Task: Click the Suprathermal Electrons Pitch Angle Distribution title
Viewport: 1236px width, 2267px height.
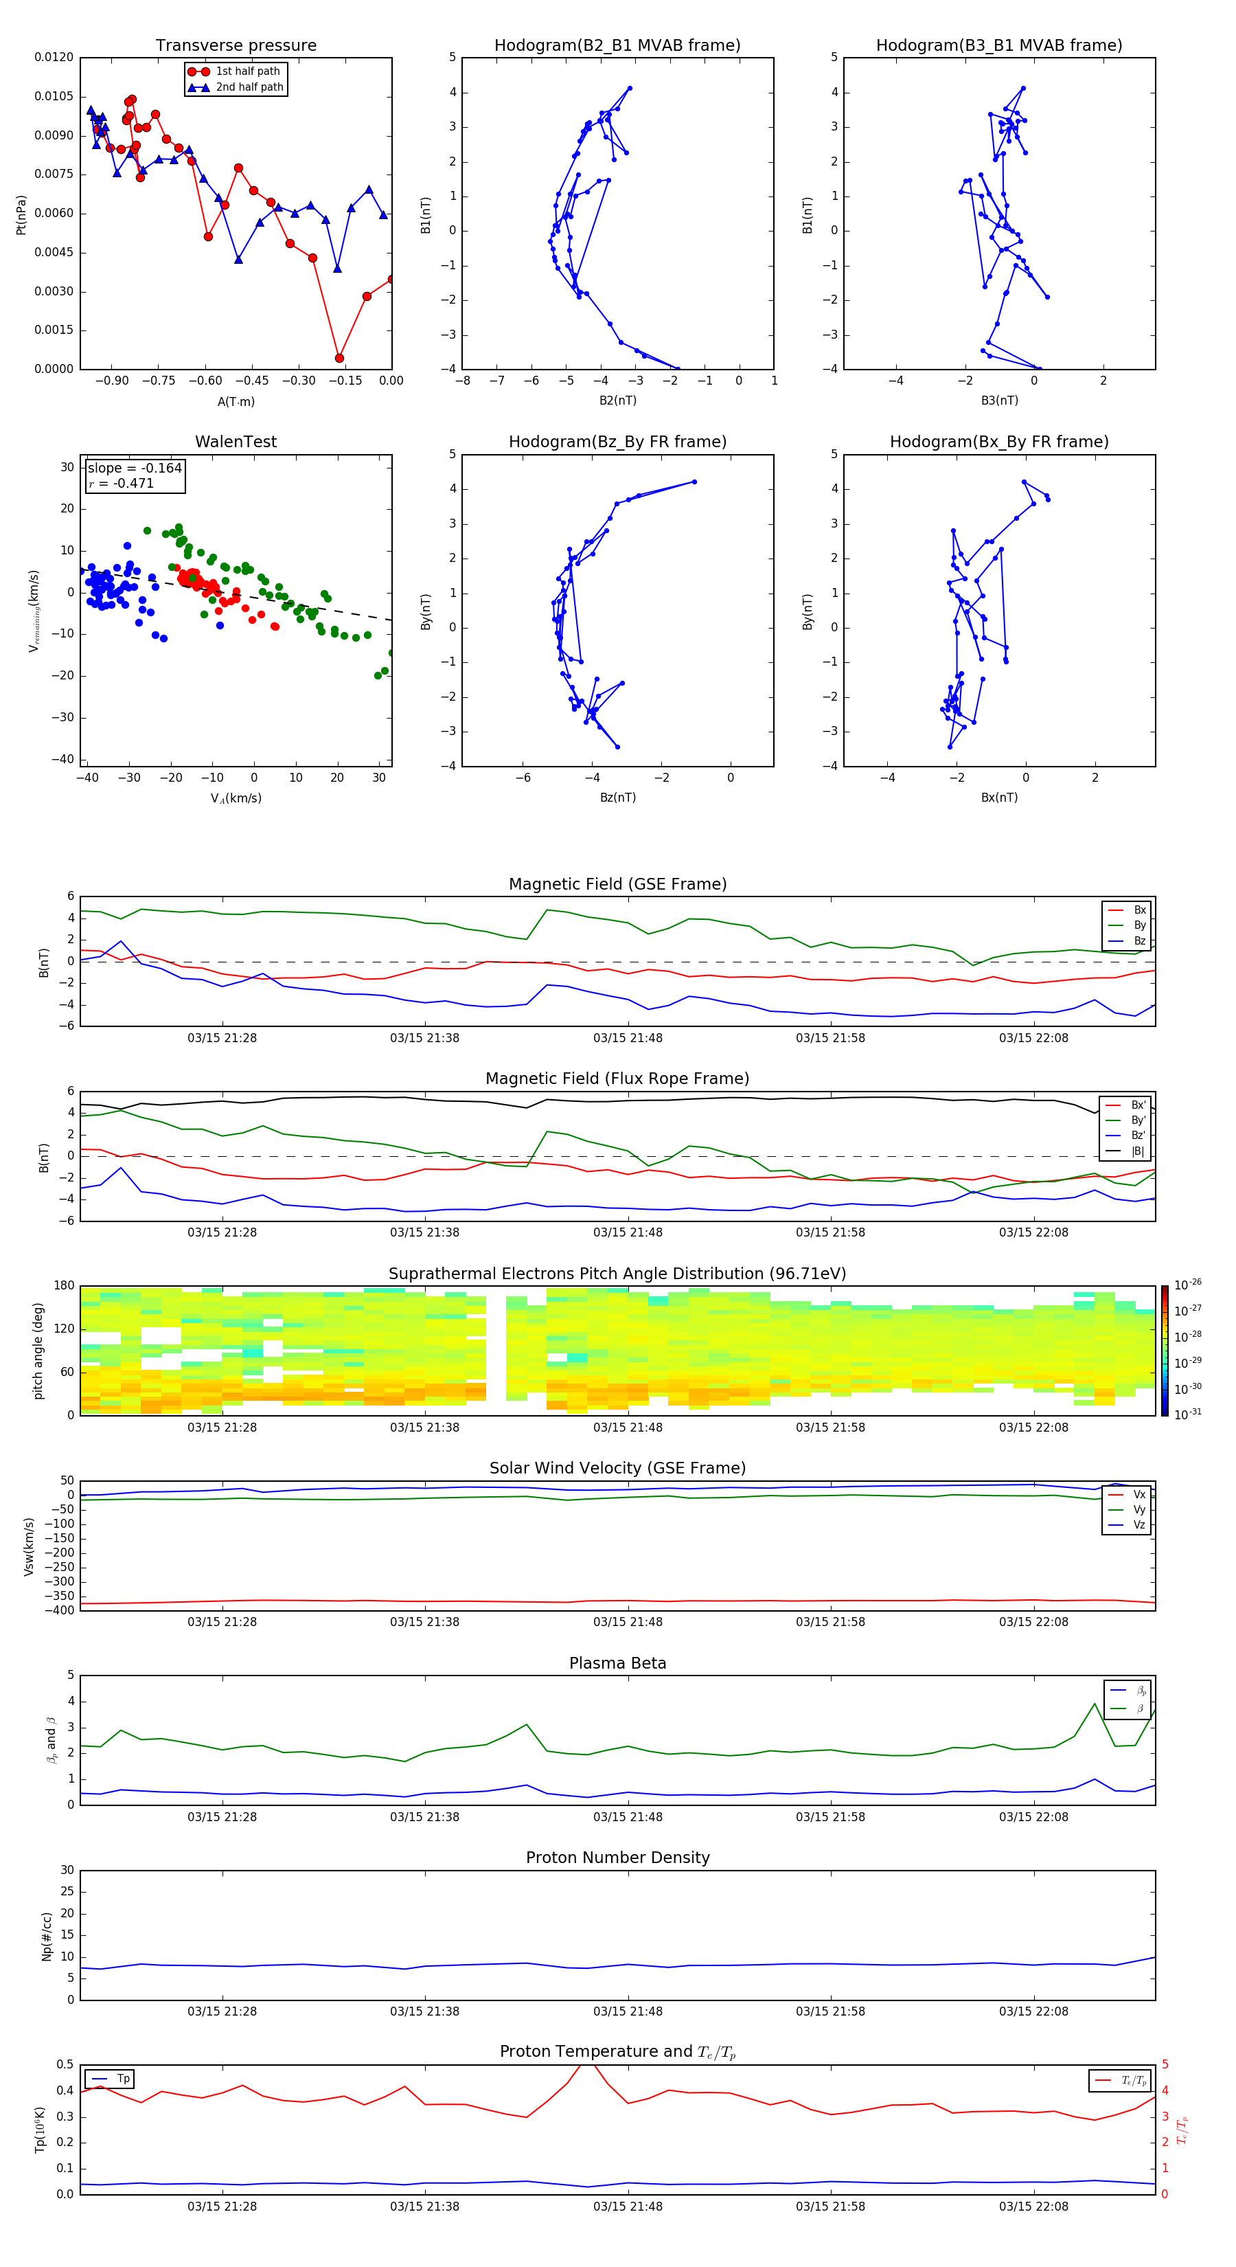Action: (x=617, y=1274)
